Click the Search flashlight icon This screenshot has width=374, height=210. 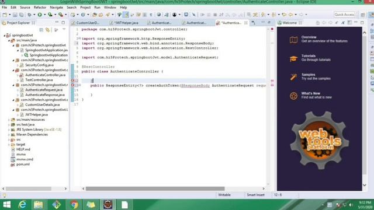click(108, 15)
